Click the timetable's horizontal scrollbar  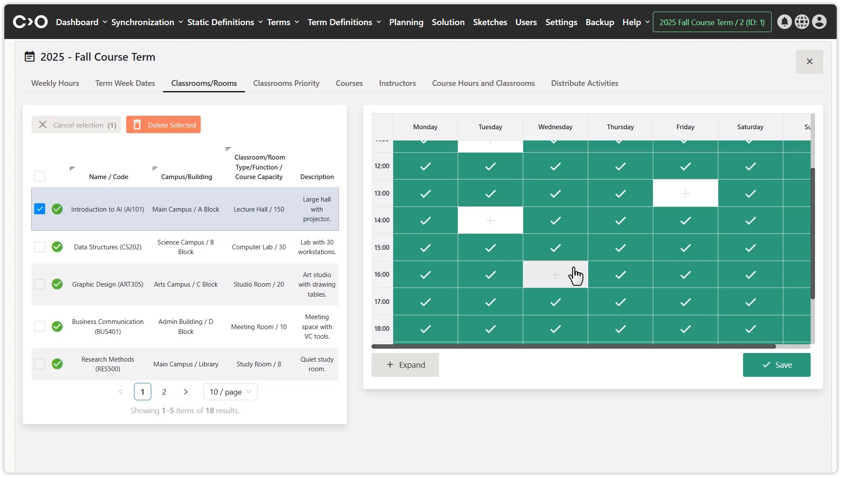pos(573,346)
